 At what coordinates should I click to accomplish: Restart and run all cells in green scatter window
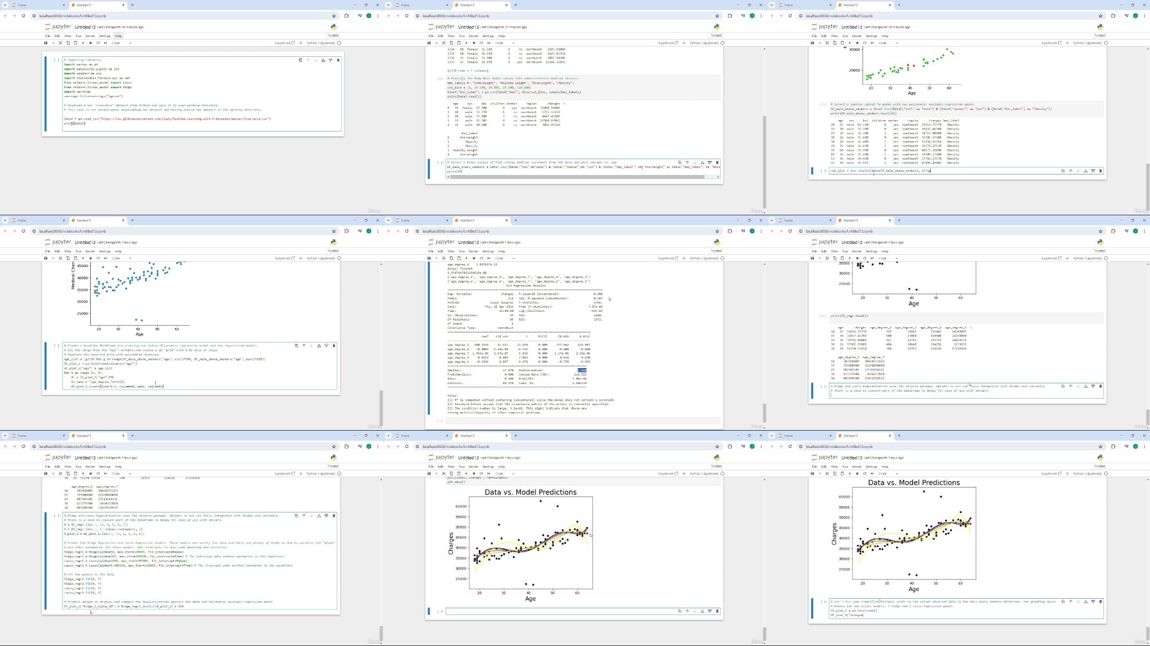click(872, 43)
